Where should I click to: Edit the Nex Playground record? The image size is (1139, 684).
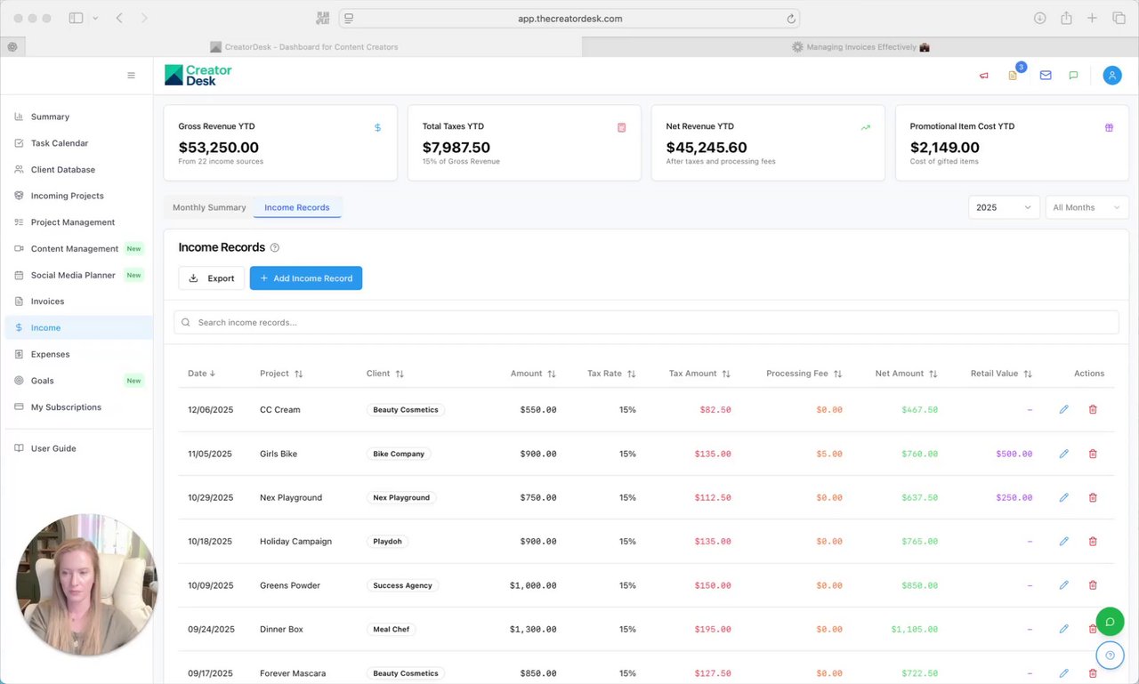(x=1063, y=497)
